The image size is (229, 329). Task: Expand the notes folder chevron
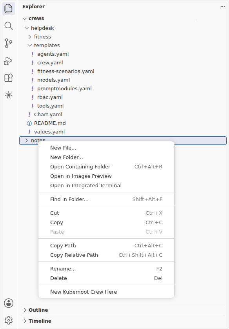27,141
